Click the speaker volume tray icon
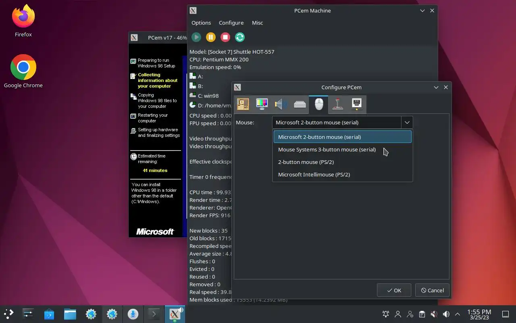Screen dimensions: 516x323 click(x=446, y=314)
